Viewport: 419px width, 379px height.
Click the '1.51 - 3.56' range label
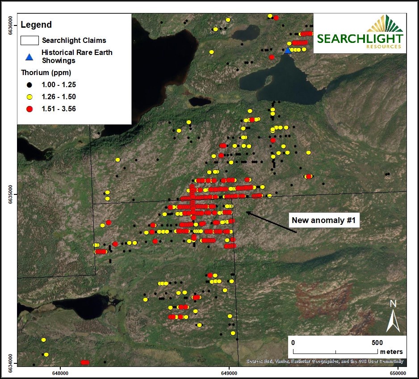[59, 109]
